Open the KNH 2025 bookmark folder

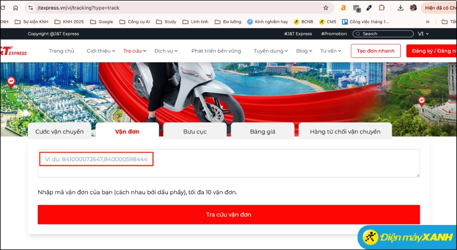click(x=69, y=22)
